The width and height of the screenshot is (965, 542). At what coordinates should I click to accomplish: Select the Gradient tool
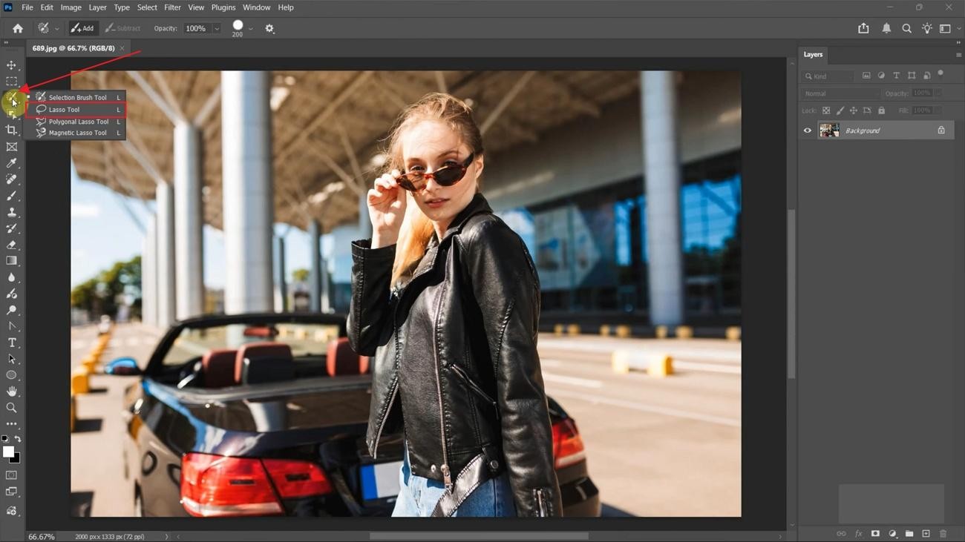pyautogui.click(x=11, y=261)
